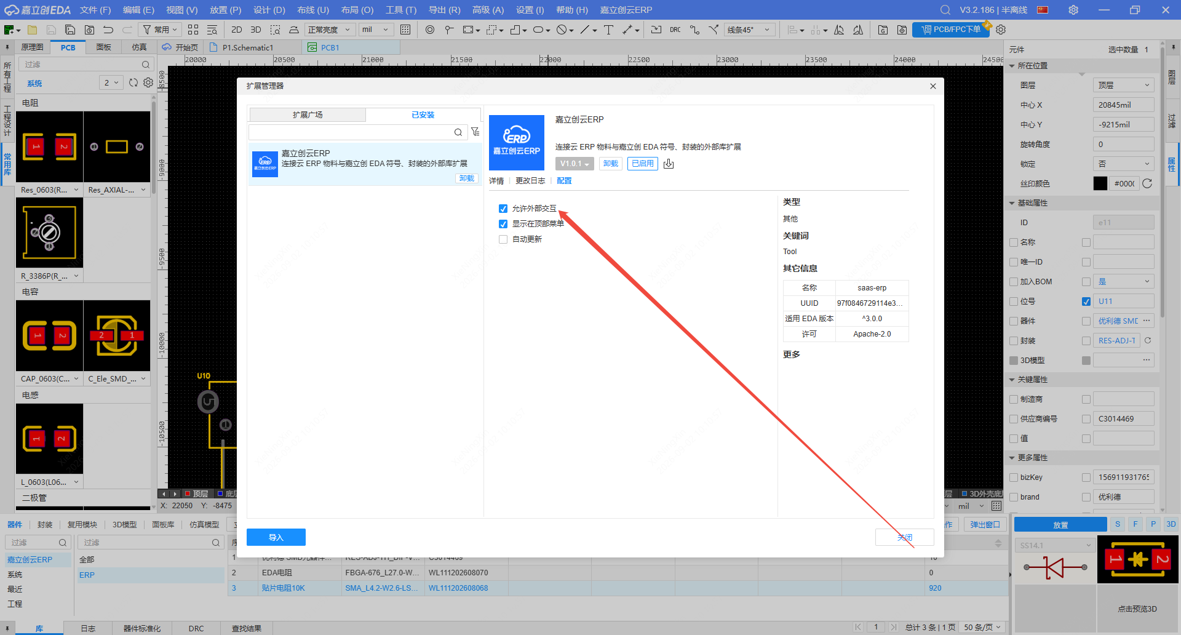Collapse the 关键属性 section

click(1012, 380)
